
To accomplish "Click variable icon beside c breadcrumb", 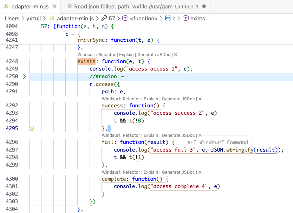I will (x=168, y=18).
